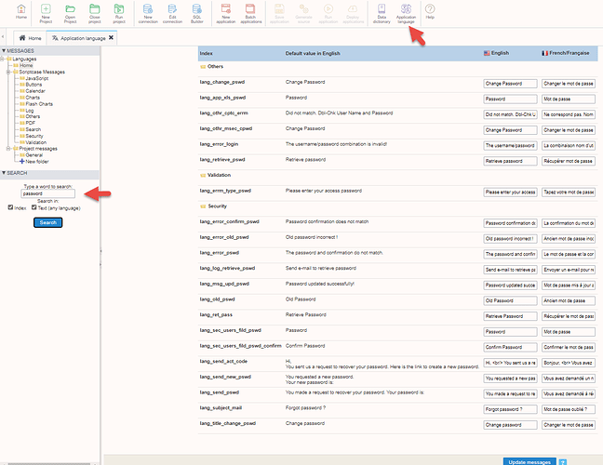Edit French field for lang_msg_upd_pswd
The image size is (603, 465).
pyautogui.click(x=569, y=286)
